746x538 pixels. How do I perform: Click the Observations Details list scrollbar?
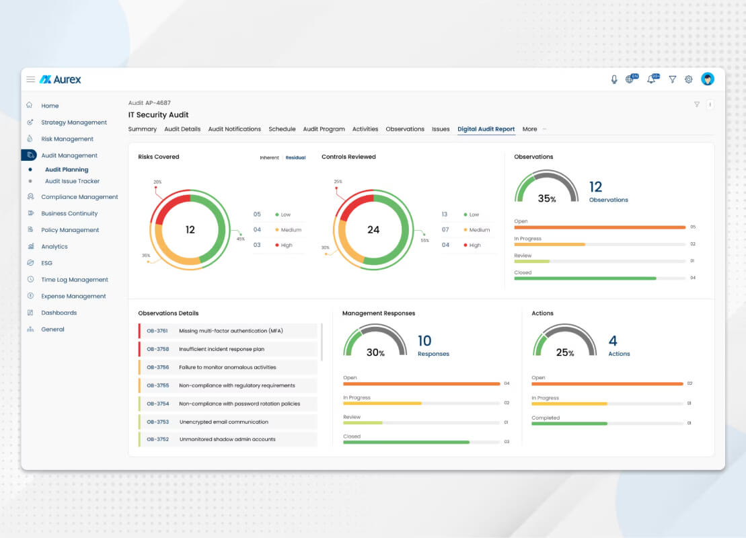click(x=322, y=342)
